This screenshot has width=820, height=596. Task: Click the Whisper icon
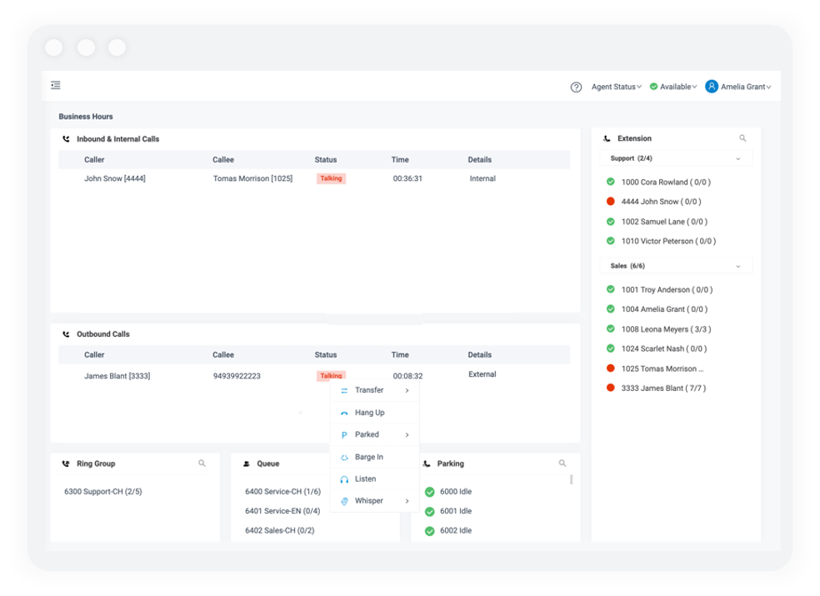[344, 500]
